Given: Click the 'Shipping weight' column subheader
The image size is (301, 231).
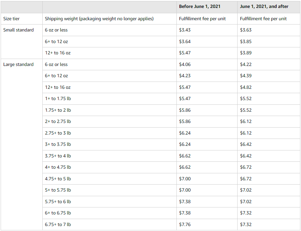Looking at the screenshot, I should (x=109, y=19).
